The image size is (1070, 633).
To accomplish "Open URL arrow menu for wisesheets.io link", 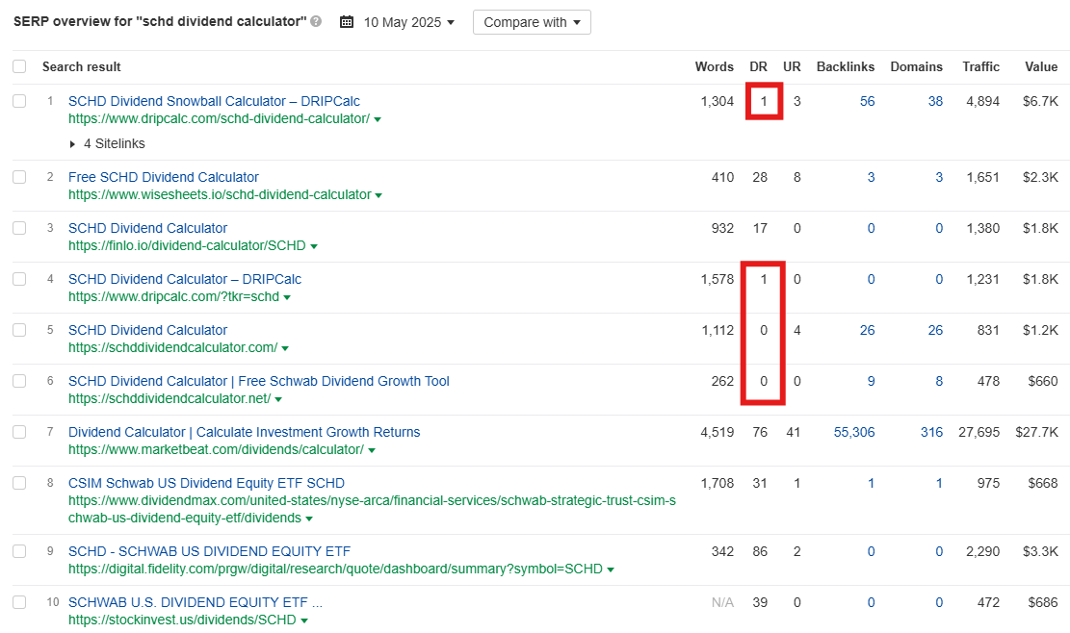I will tap(378, 195).
